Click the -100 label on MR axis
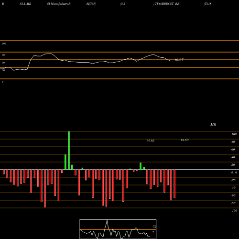The width and height of the screenshot is (239, 239). (234, 211)
